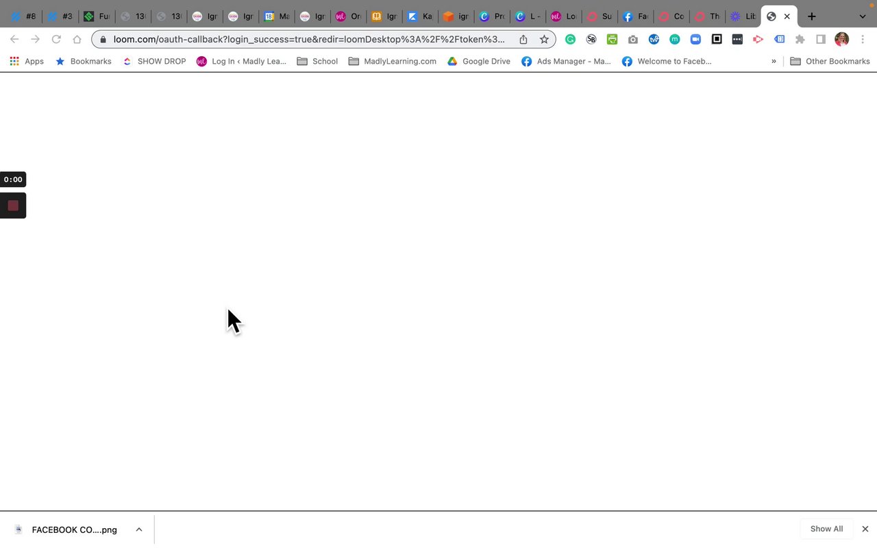Show hidden bookmarks with double chevron
Screen dimensions: 877x548
tap(774, 61)
